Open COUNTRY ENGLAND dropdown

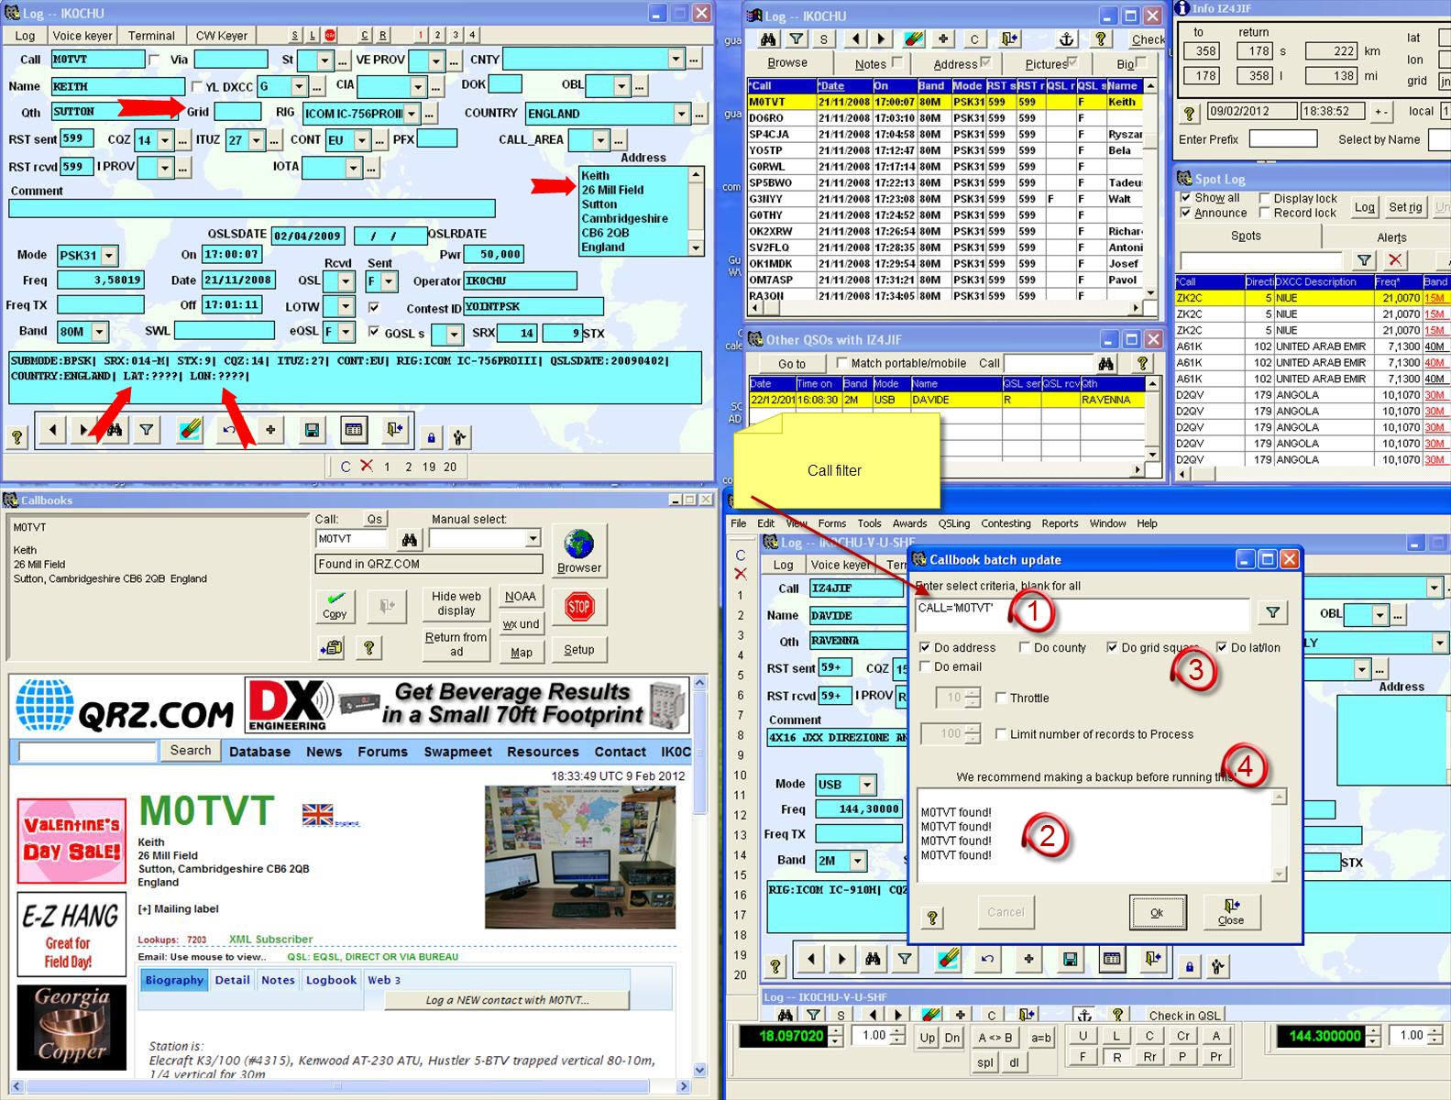(681, 114)
